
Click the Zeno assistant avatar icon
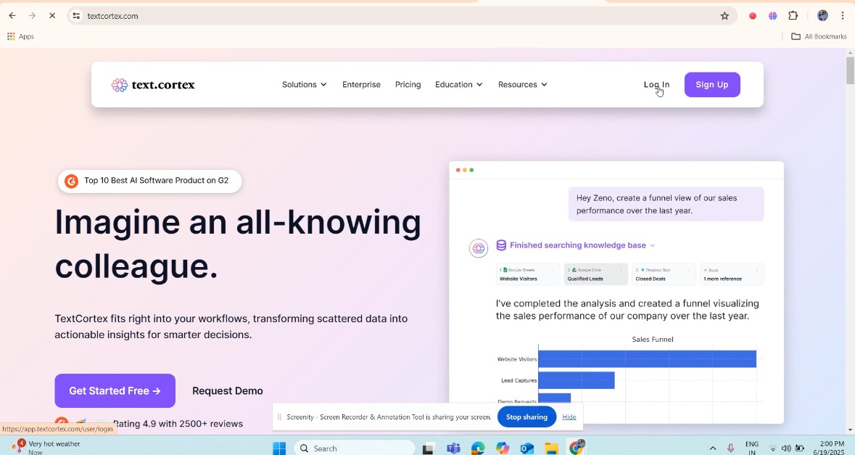point(478,248)
